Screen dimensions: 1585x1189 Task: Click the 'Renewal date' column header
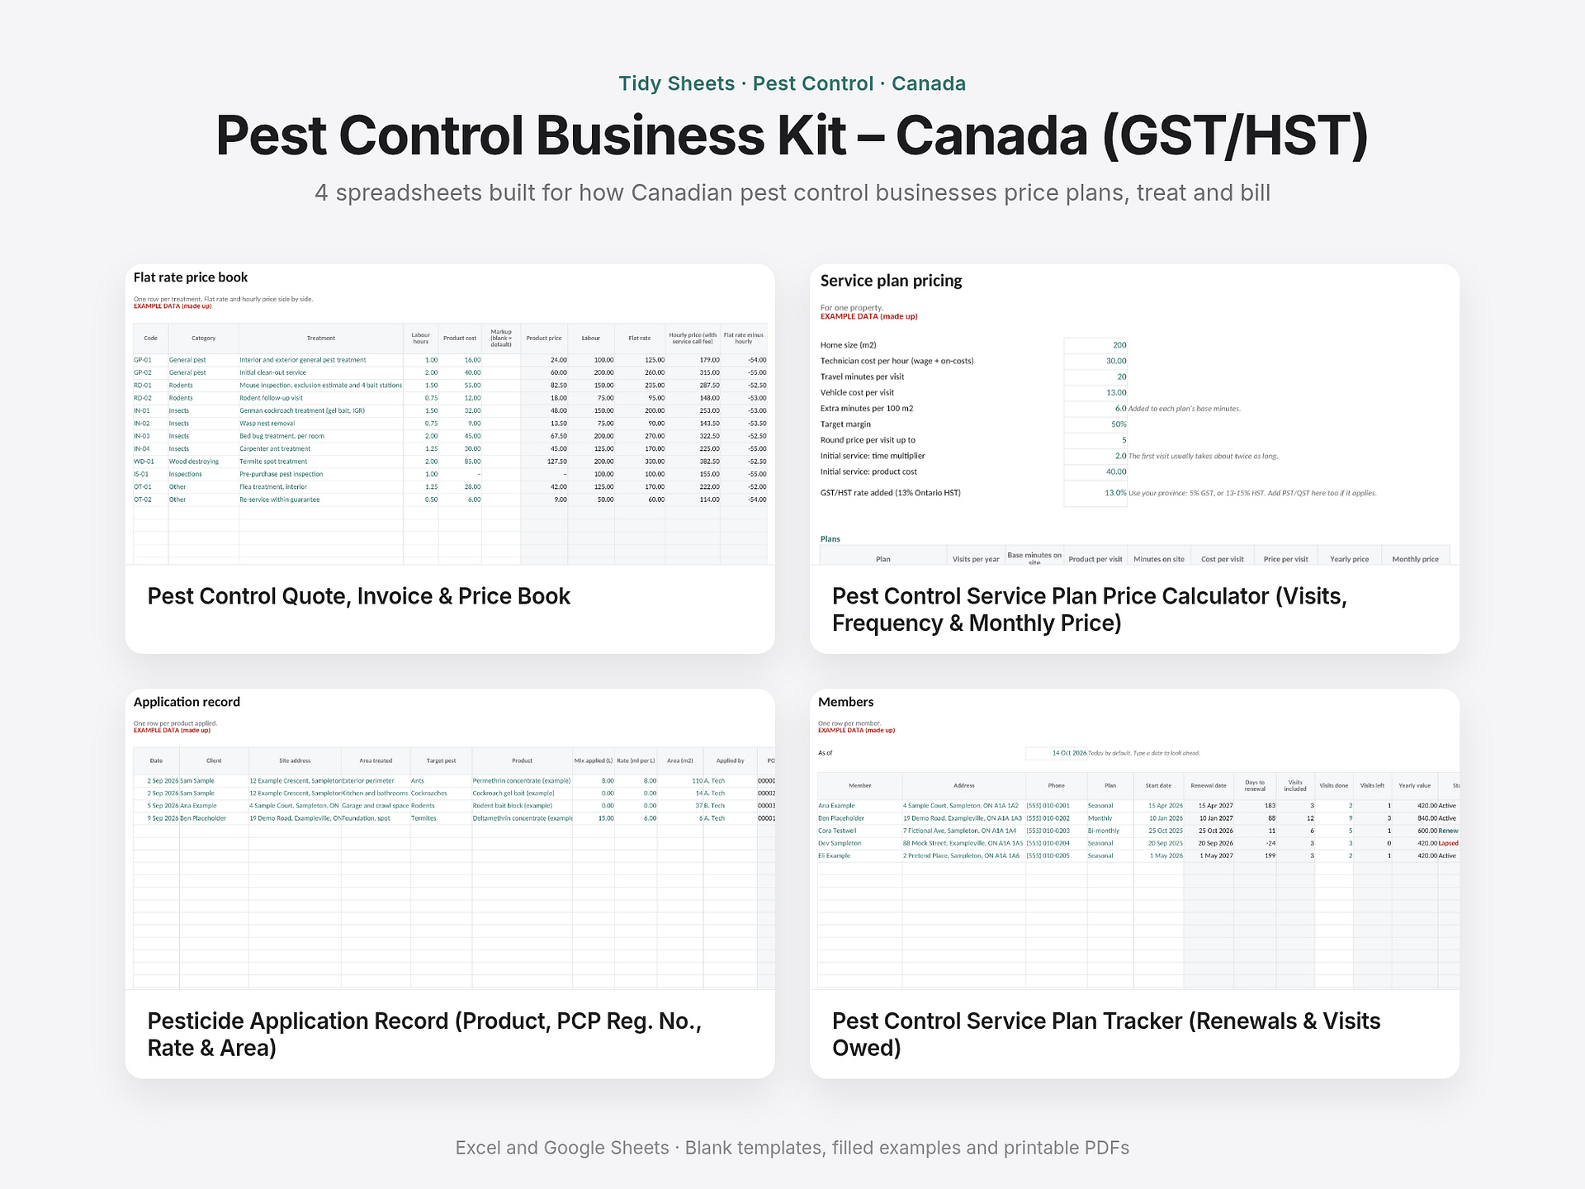[x=1209, y=785]
